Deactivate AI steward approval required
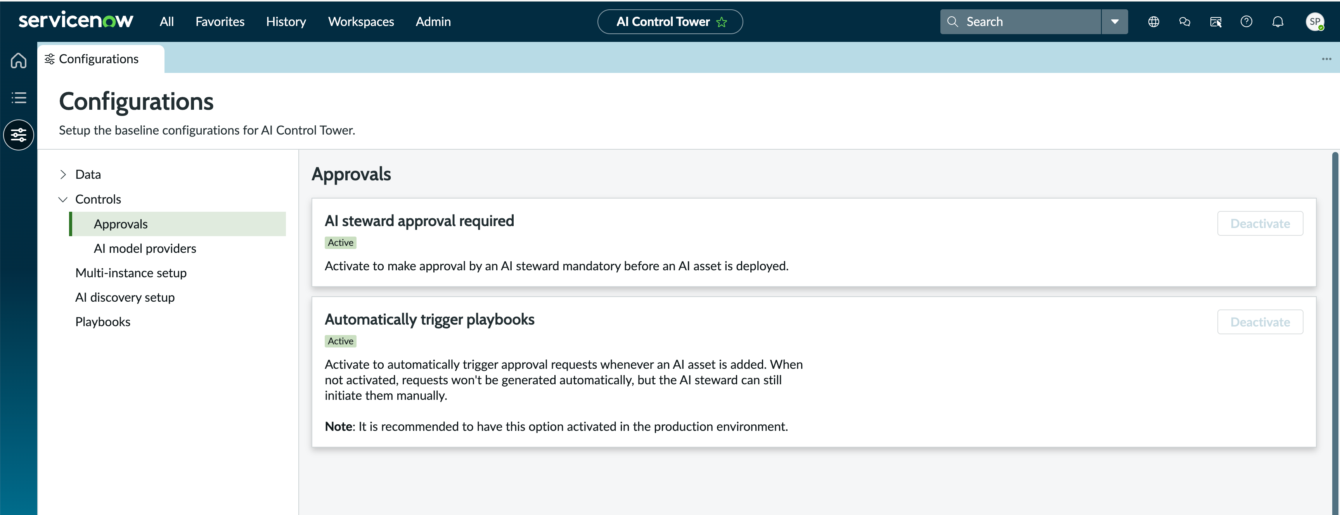The width and height of the screenshot is (1340, 515). 1260,223
